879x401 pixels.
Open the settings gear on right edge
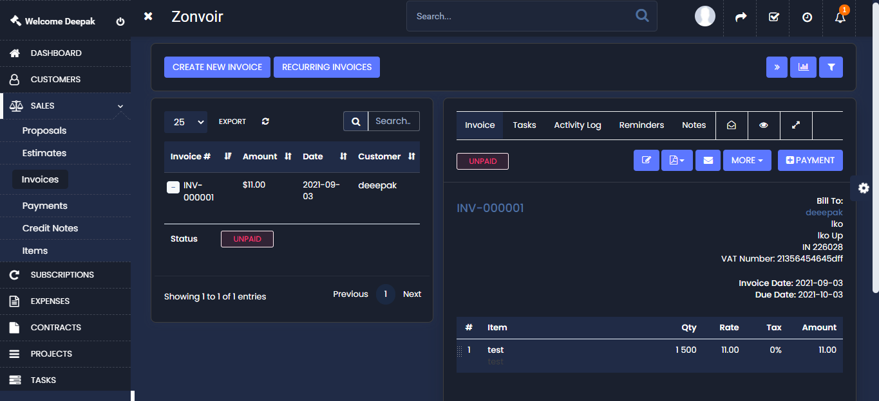[864, 188]
